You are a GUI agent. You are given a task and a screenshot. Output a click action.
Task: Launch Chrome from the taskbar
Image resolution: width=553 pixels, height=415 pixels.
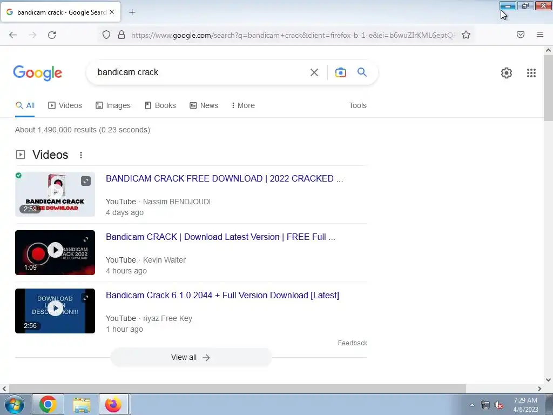pyautogui.click(x=48, y=404)
